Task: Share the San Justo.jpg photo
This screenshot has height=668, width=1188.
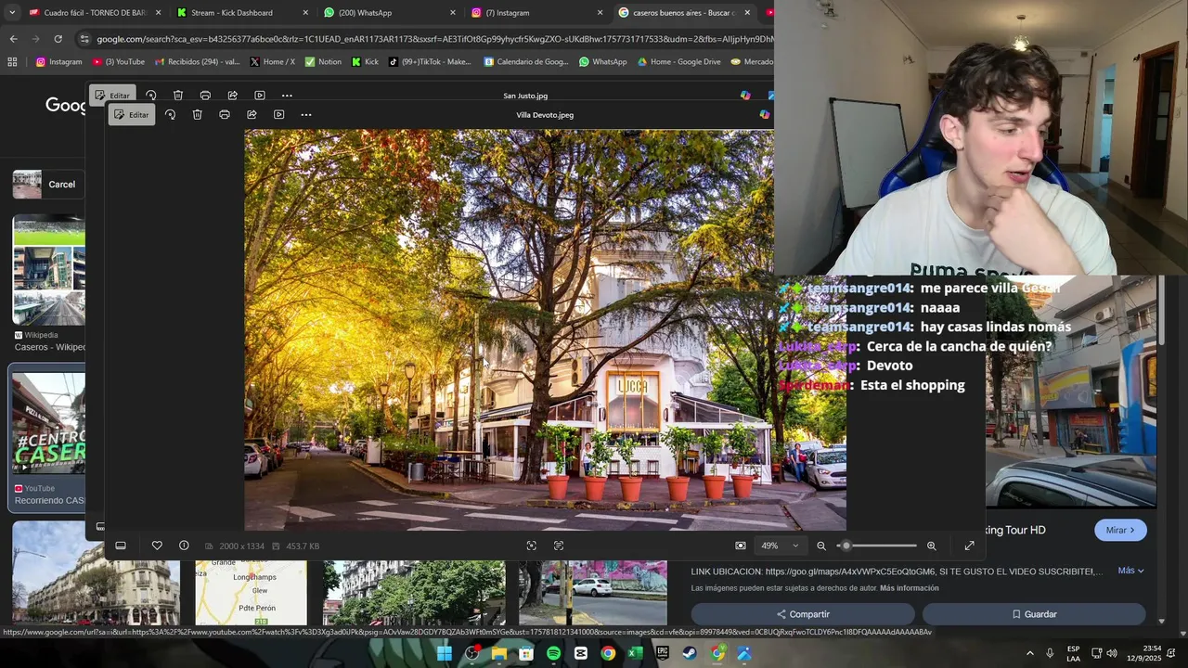Action: coord(233,96)
